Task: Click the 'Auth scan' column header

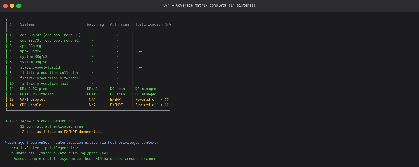Action: [x=119, y=24]
